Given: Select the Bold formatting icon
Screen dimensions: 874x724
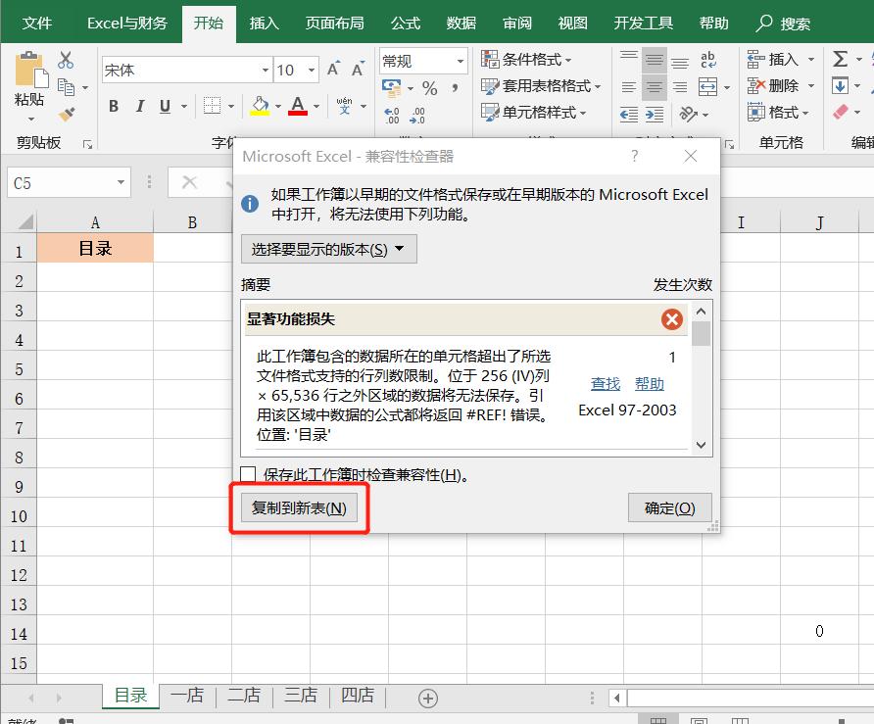Looking at the screenshot, I should tap(113, 105).
